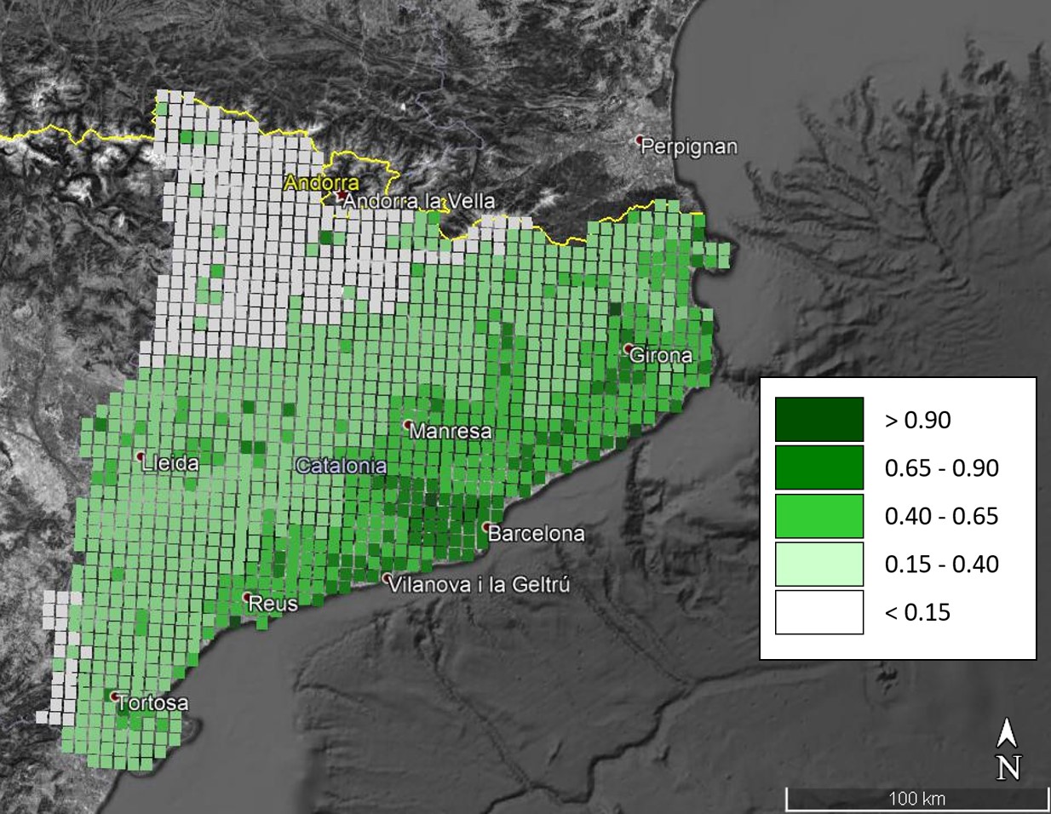The image size is (1051, 814).
Task: Click the Barcelona city marker dot
Action: (x=485, y=527)
